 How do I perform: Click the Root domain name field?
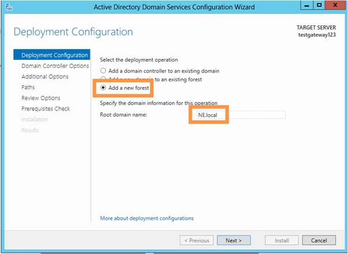241,115
